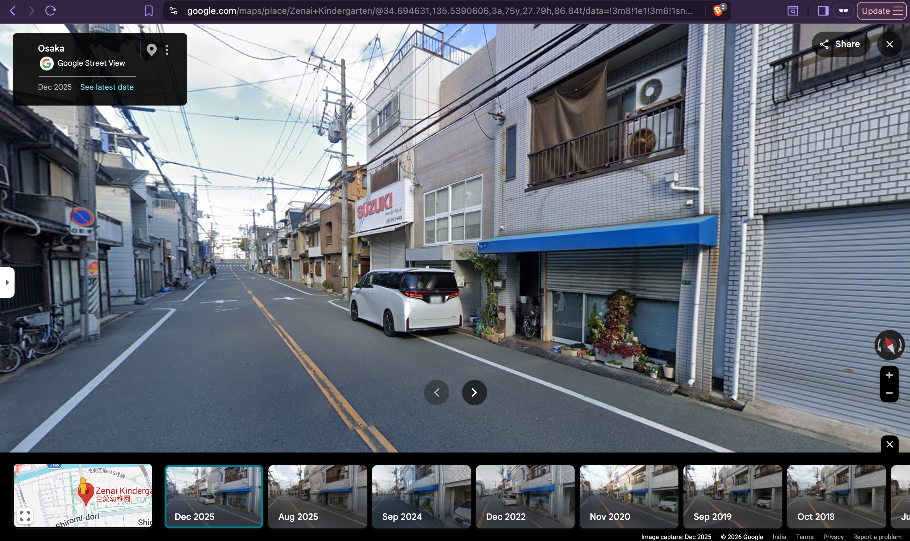Image resolution: width=910 pixels, height=541 pixels.
Task: Select the Oct 2018 imagery thumbnail
Action: pyautogui.click(x=836, y=496)
